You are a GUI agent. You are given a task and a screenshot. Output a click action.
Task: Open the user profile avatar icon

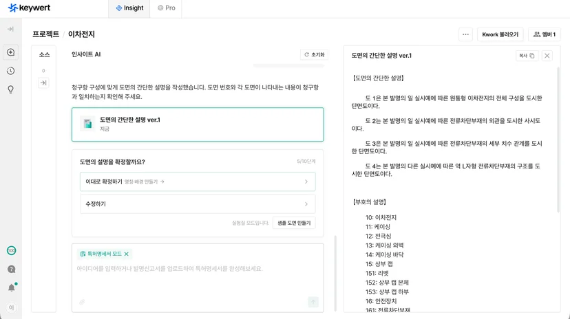point(11,308)
